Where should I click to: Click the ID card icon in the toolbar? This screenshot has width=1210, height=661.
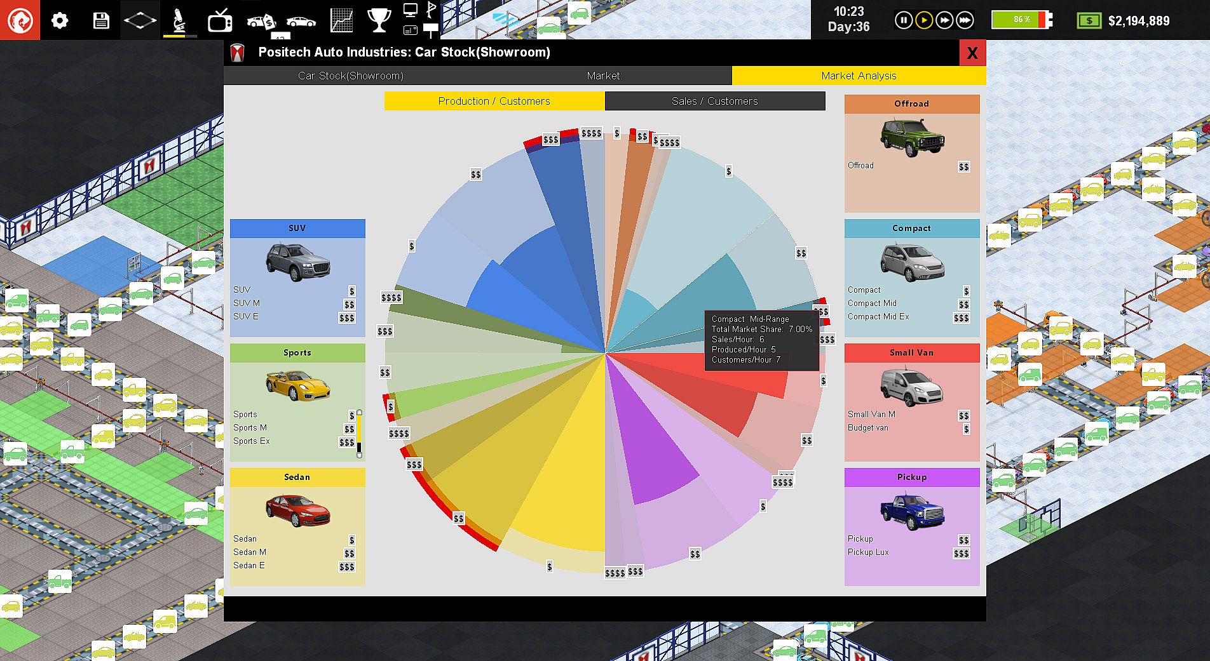(x=411, y=30)
